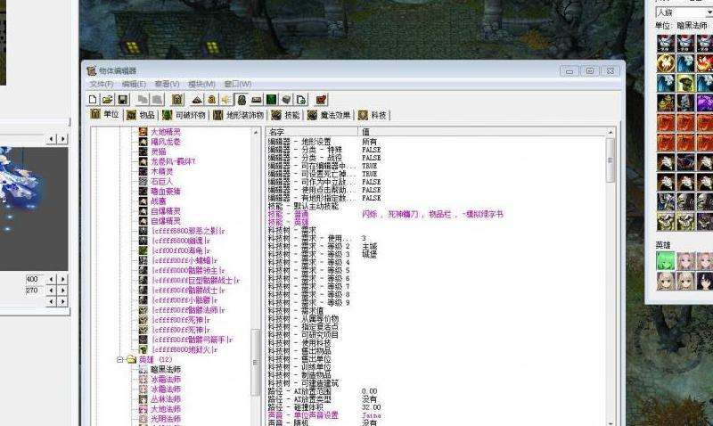Screen dimensions: 713x426
Task: Switch to the 技能 tab
Action: coord(286,115)
